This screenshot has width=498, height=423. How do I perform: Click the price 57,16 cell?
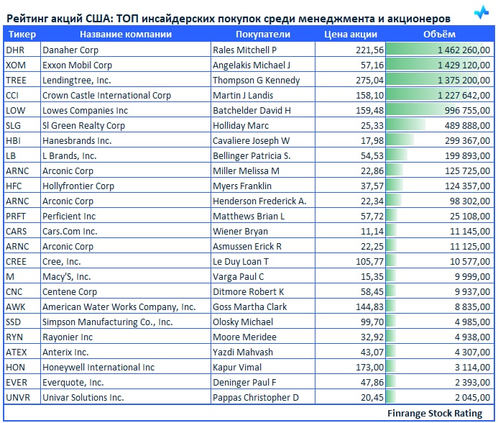(x=350, y=65)
